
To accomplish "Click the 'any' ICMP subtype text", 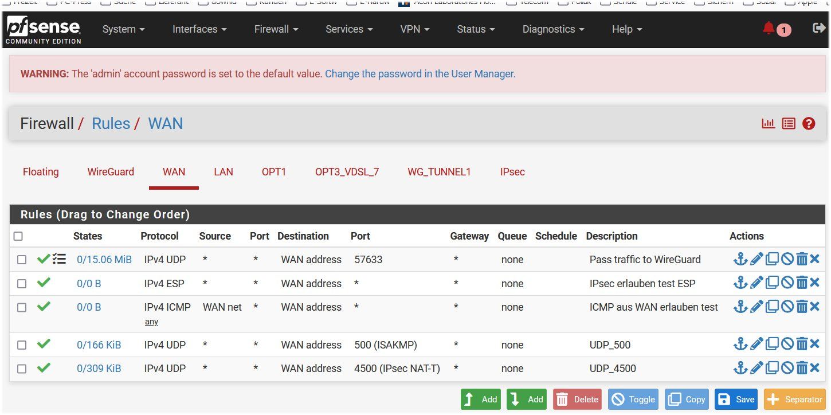I will coord(151,322).
